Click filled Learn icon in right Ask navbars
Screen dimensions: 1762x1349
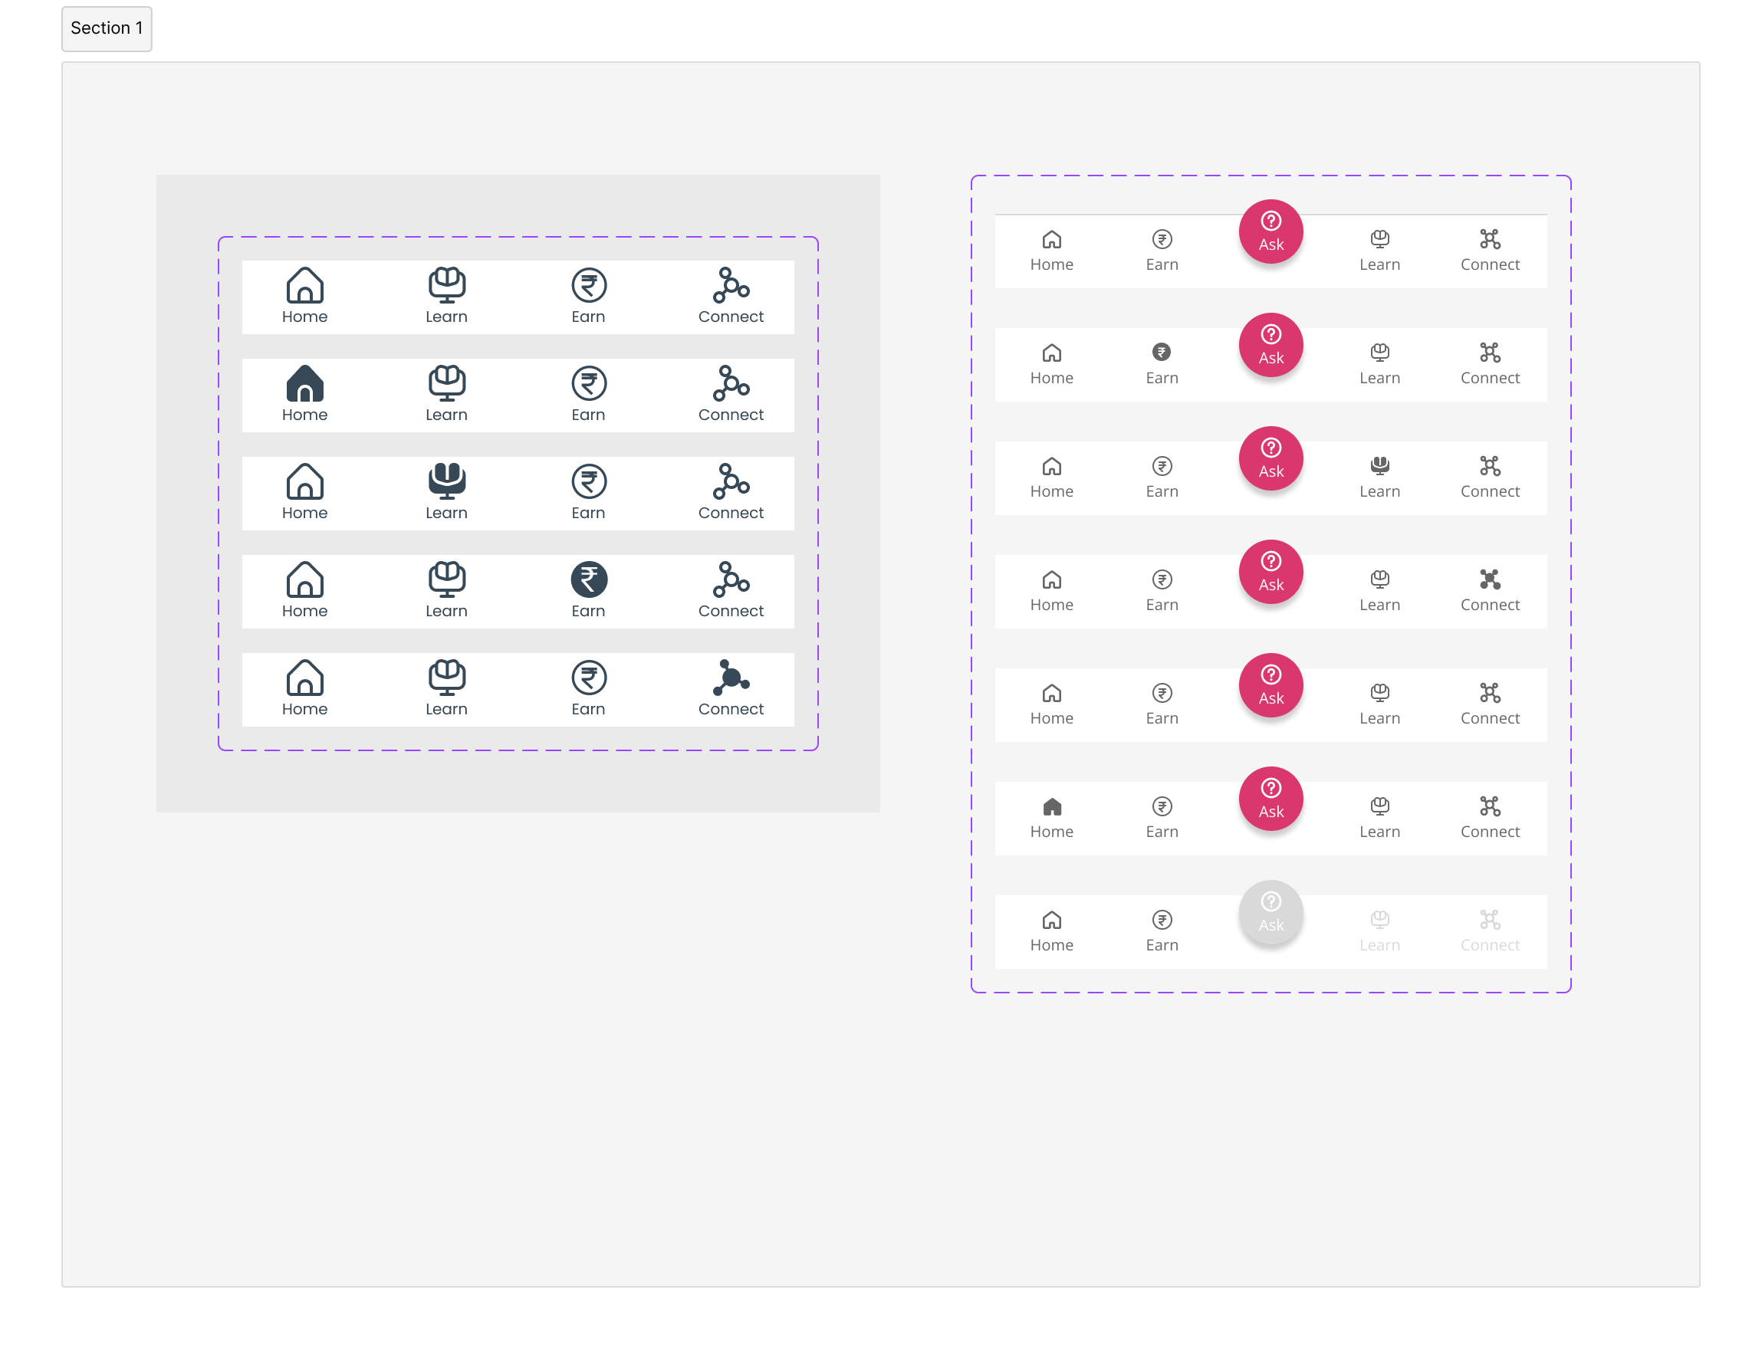coord(1379,465)
